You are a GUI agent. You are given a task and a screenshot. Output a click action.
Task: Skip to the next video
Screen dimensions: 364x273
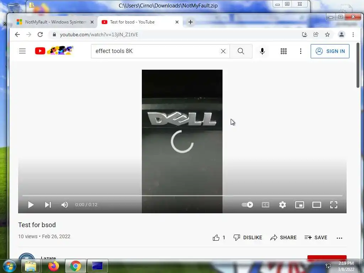pyautogui.click(x=48, y=205)
